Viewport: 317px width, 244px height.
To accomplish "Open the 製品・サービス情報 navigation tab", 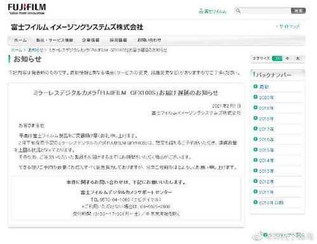I will click(x=55, y=40).
